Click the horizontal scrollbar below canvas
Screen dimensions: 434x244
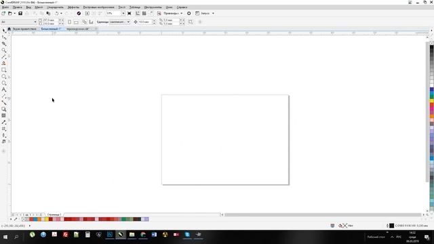323,215
